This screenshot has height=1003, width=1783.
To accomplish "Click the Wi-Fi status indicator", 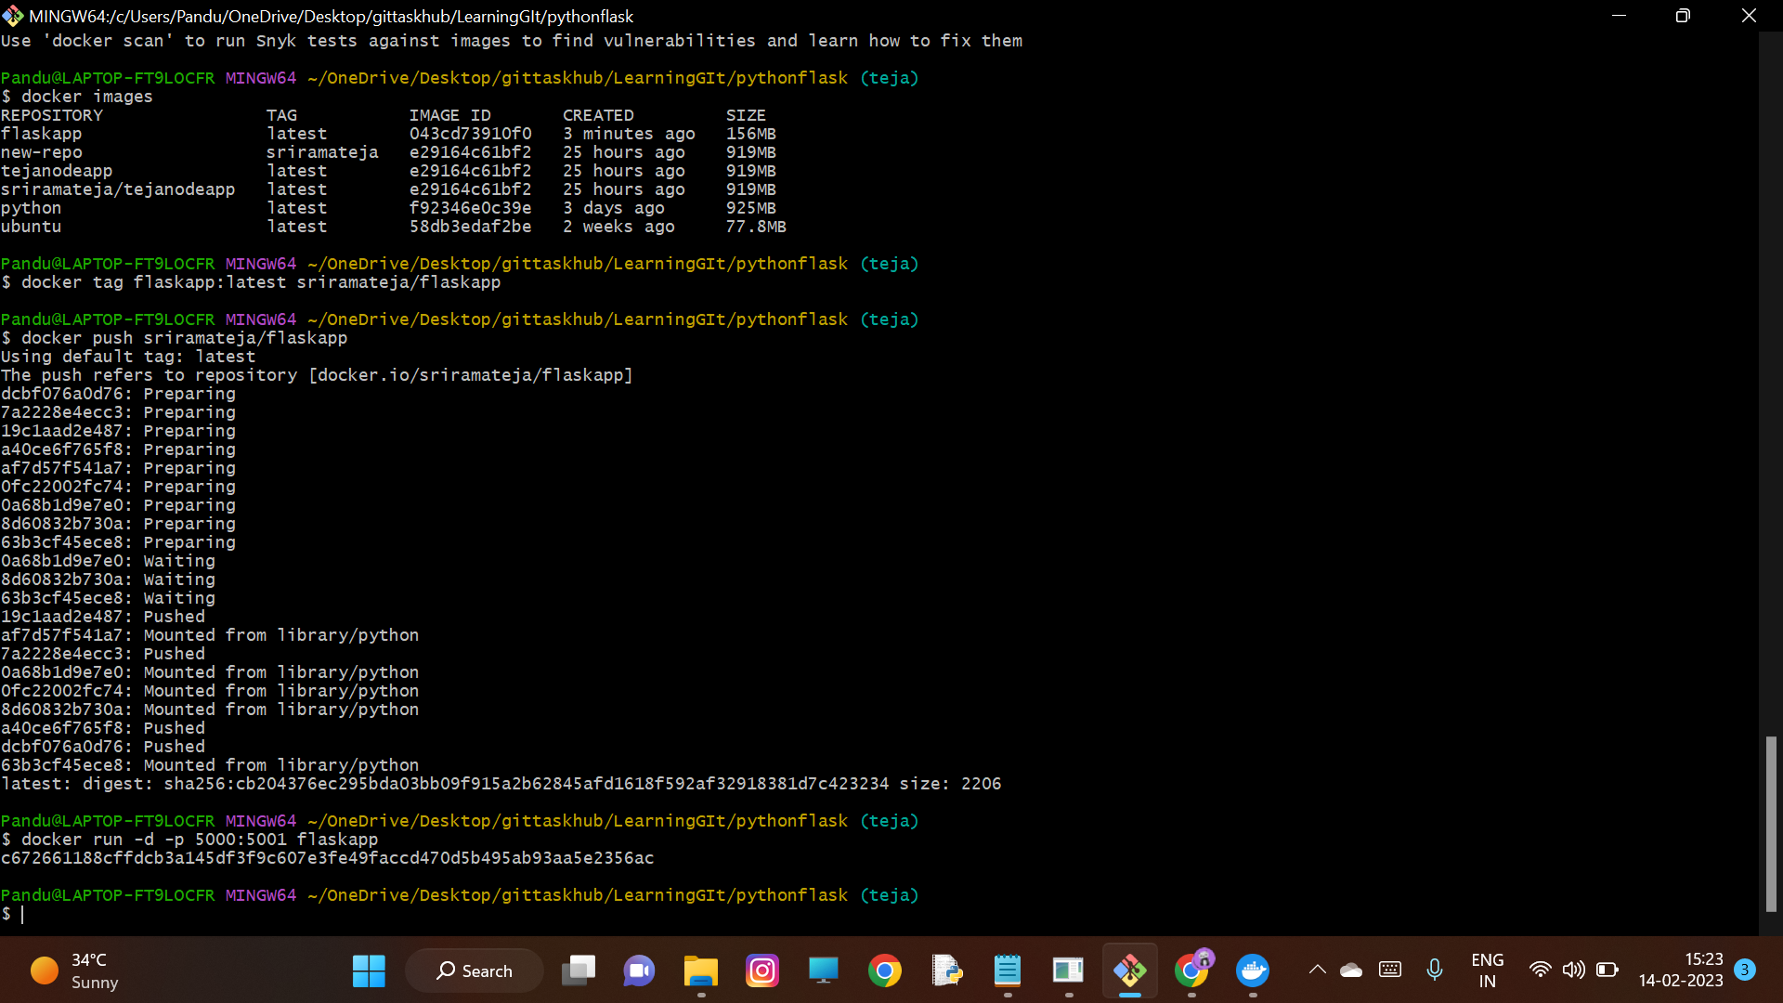I will point(1541,970).
